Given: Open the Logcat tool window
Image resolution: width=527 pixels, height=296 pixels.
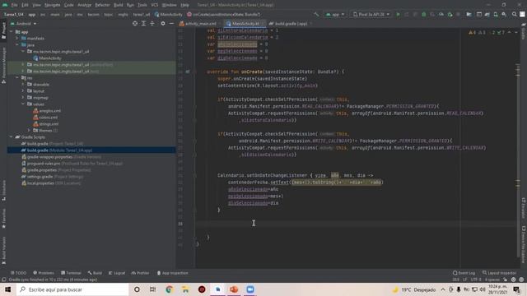Looking at the screenshot, I should point(117,273).
